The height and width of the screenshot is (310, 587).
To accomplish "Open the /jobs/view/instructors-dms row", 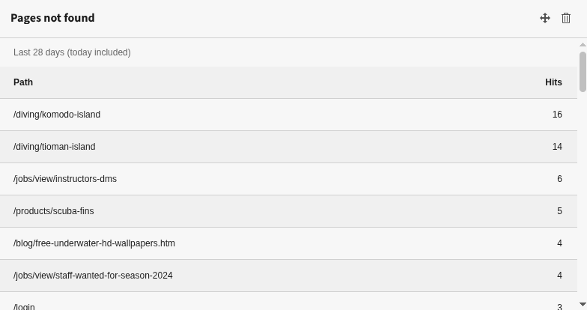I will pos(65,179).
